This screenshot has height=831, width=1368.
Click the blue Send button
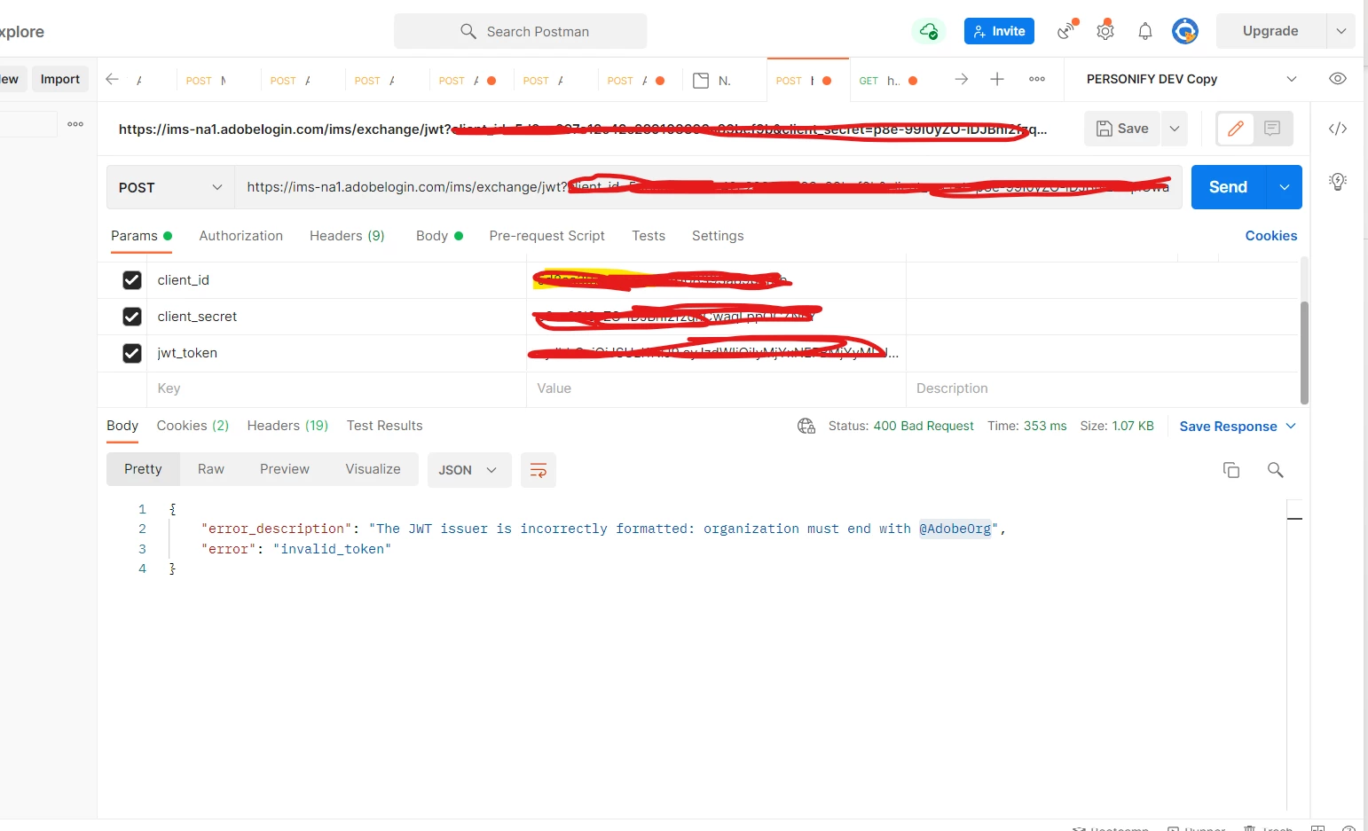coord(1229,187)
